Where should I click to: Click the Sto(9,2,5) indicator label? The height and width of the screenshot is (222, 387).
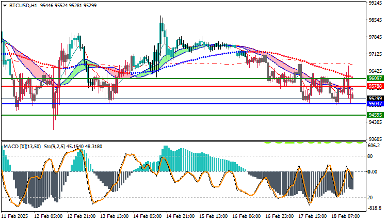(55, 147)
